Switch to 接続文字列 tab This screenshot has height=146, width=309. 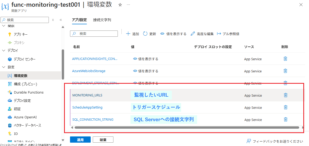[102, 20]
